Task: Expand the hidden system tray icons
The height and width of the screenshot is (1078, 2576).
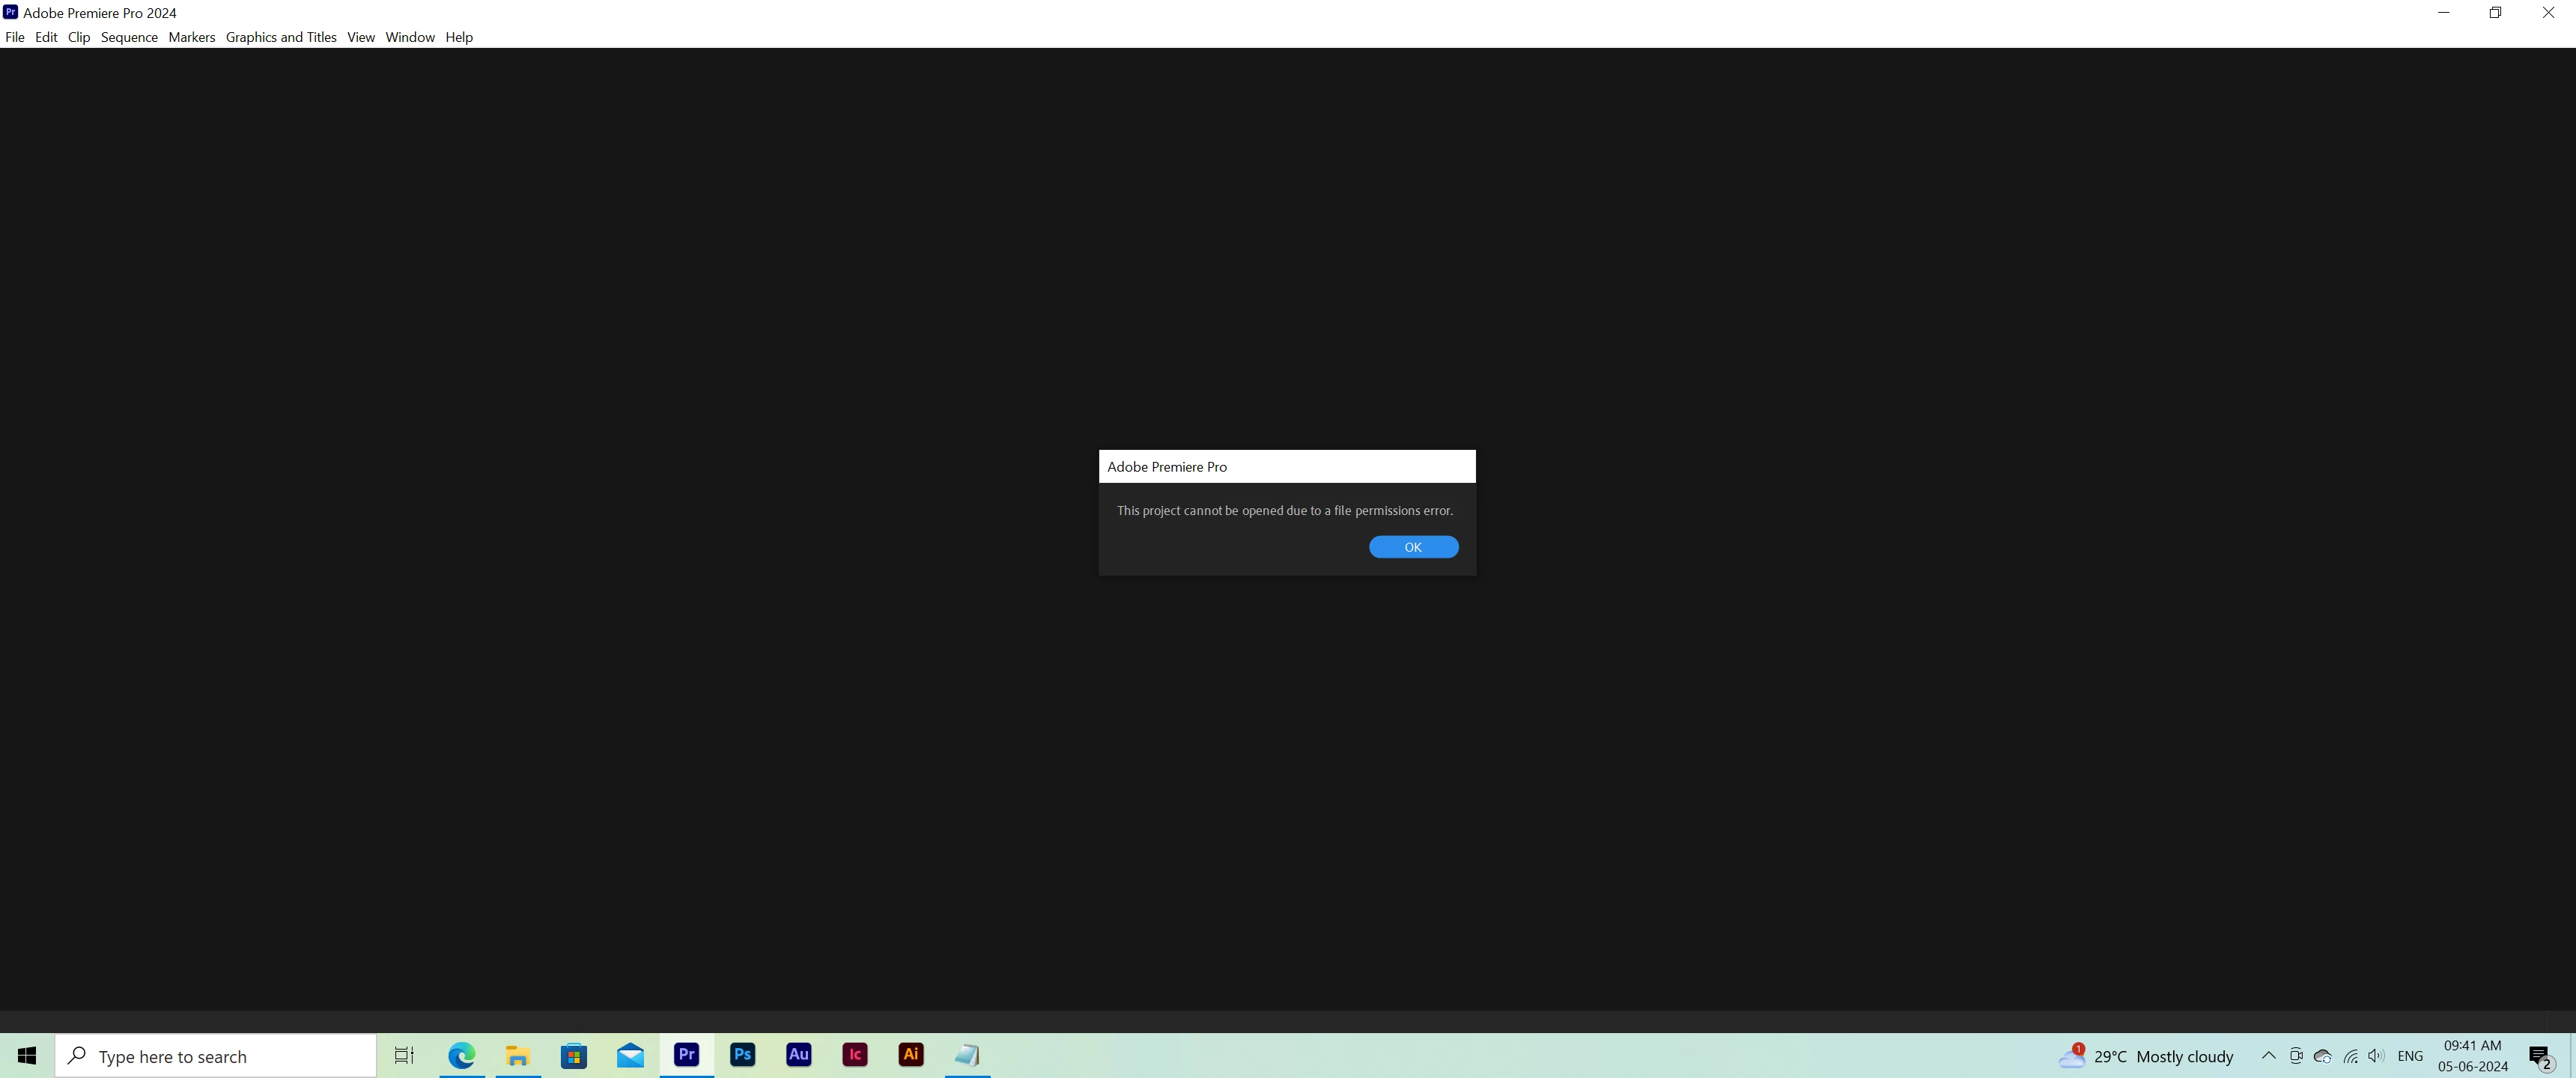Action: [2268, 1055]
